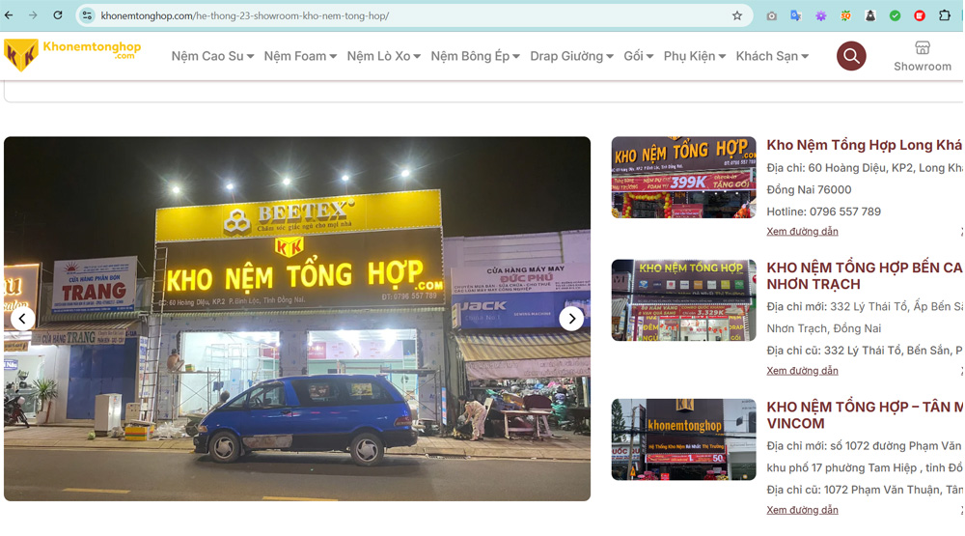Screen dimensions: 965x536
Task: Click the red search icon button
Action: pos(850,56)
